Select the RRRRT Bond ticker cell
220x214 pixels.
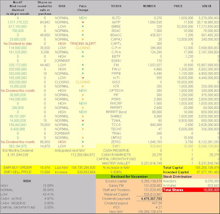point(116,112)
